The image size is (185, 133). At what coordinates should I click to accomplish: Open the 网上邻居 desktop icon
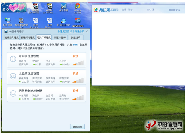(x=8, y=22)
